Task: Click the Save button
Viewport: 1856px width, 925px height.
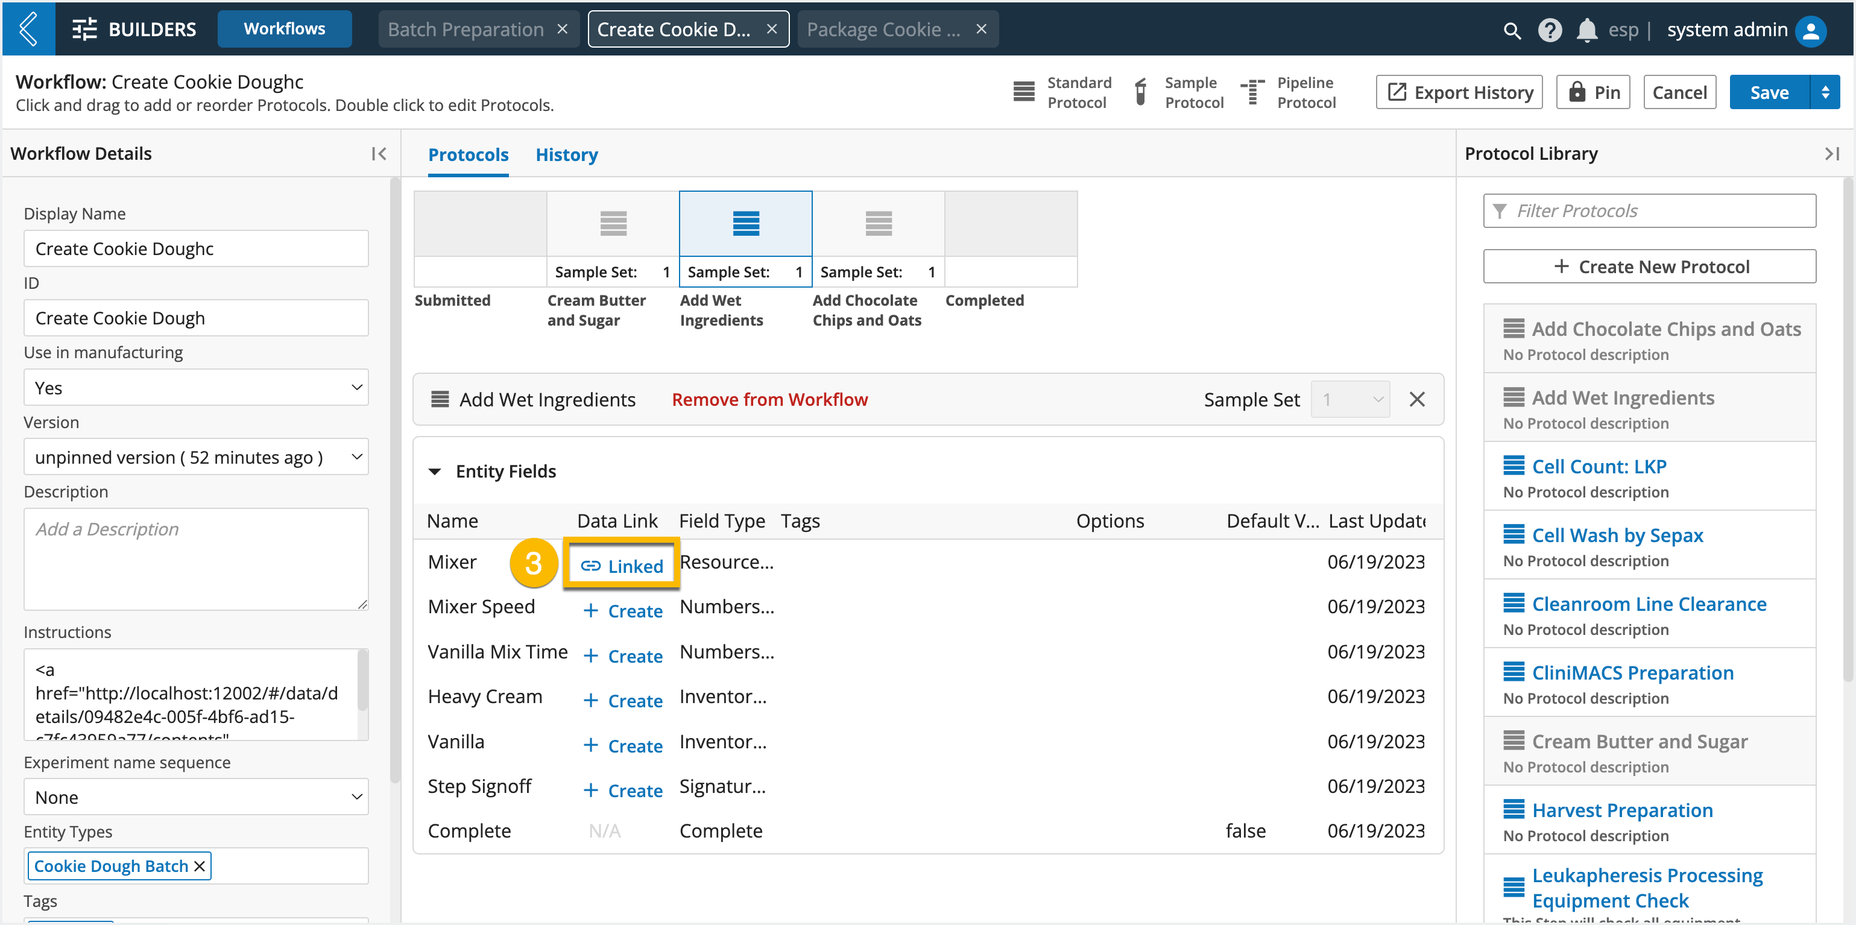Action: [x=1770, y=92]
